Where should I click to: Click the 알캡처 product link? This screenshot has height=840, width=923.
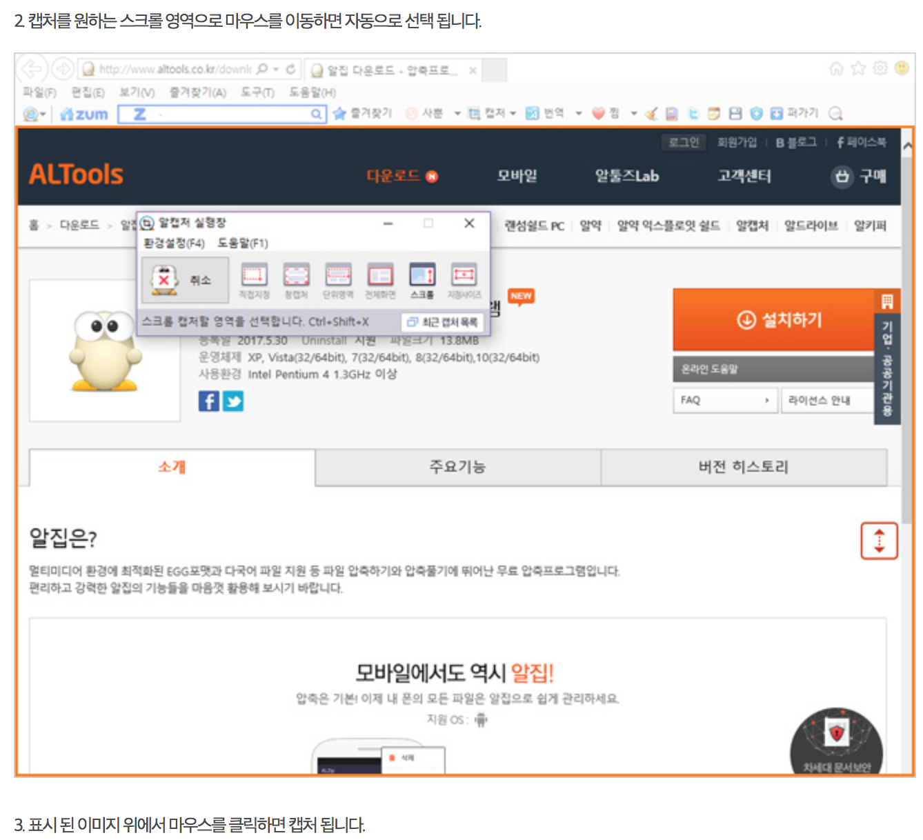[752, 226]
